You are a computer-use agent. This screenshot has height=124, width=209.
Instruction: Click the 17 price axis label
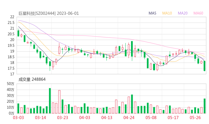(x=12, y=74)
